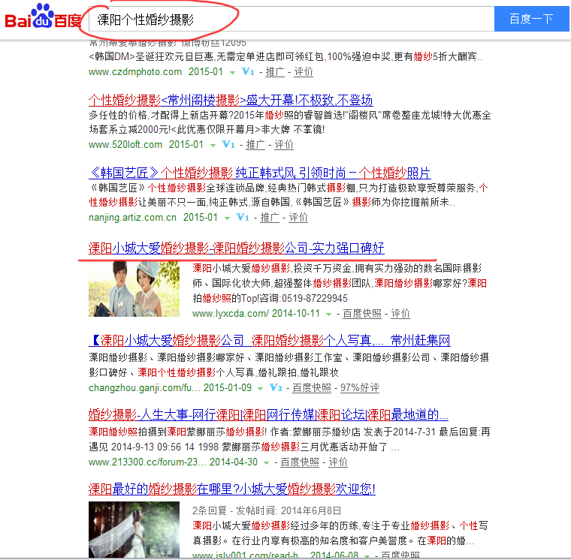571x560 pixels.
Task: Click 评价 in the 213300.cc row
Action: click(338, 462)
